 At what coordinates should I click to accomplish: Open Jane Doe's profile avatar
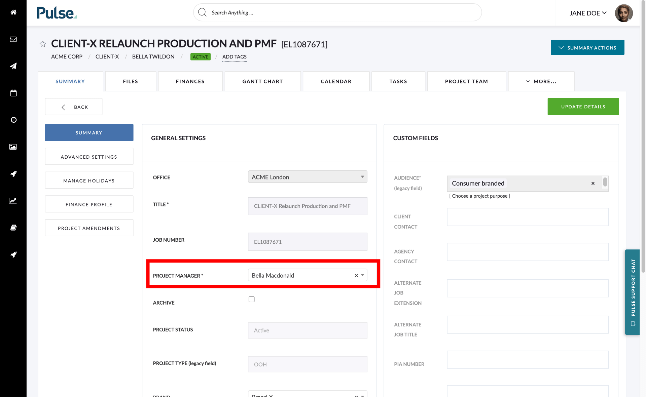pyautogui.click(x=624, y=13)
